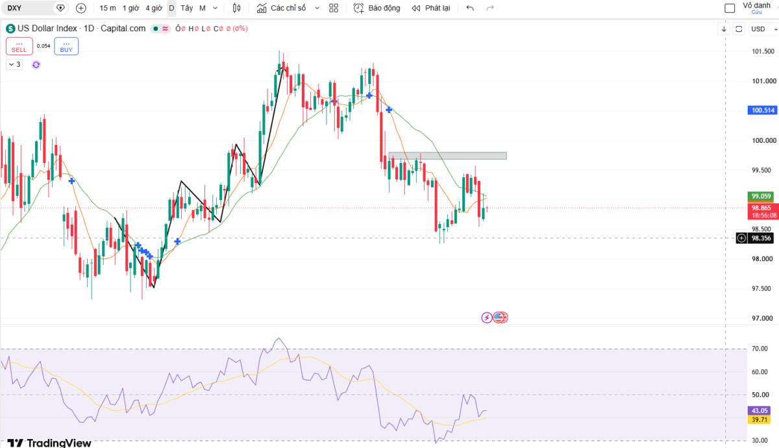Switch to the 1 giờ timeframe
779x448 pixels.
pos(130,8)
